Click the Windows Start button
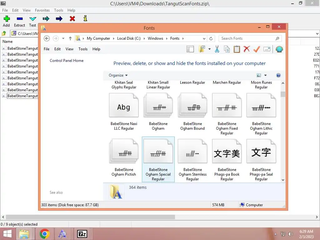Screen dimensions: 320x240 7,234
